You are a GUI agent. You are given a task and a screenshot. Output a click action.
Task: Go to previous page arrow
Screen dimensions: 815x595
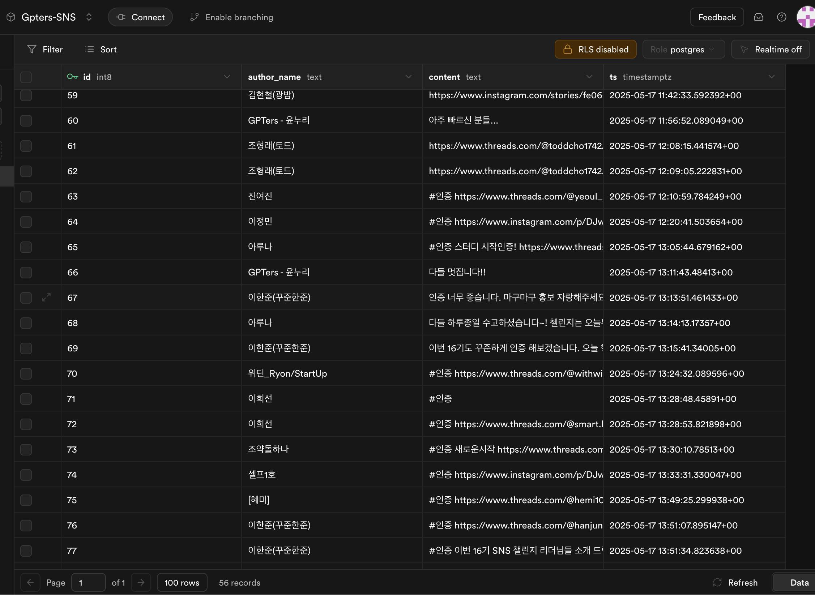point(30,582)
